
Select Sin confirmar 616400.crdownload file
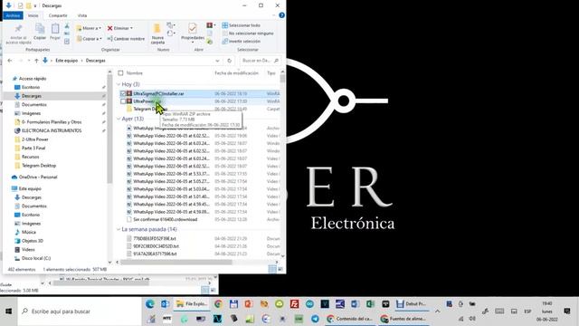point(165,219)
